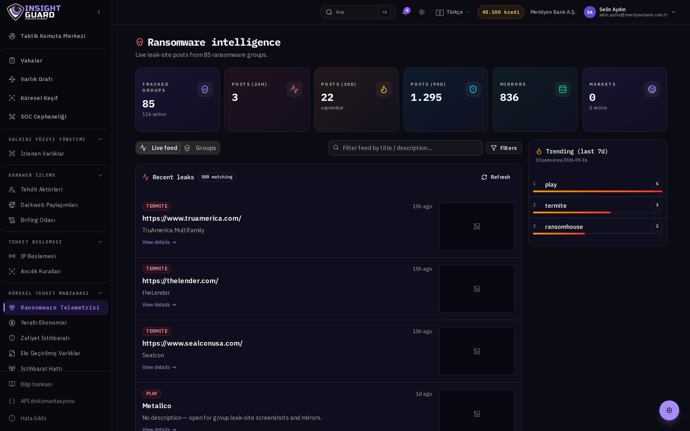
Task: View details for truamerica.com leak
Action: [x=159, y=242]
